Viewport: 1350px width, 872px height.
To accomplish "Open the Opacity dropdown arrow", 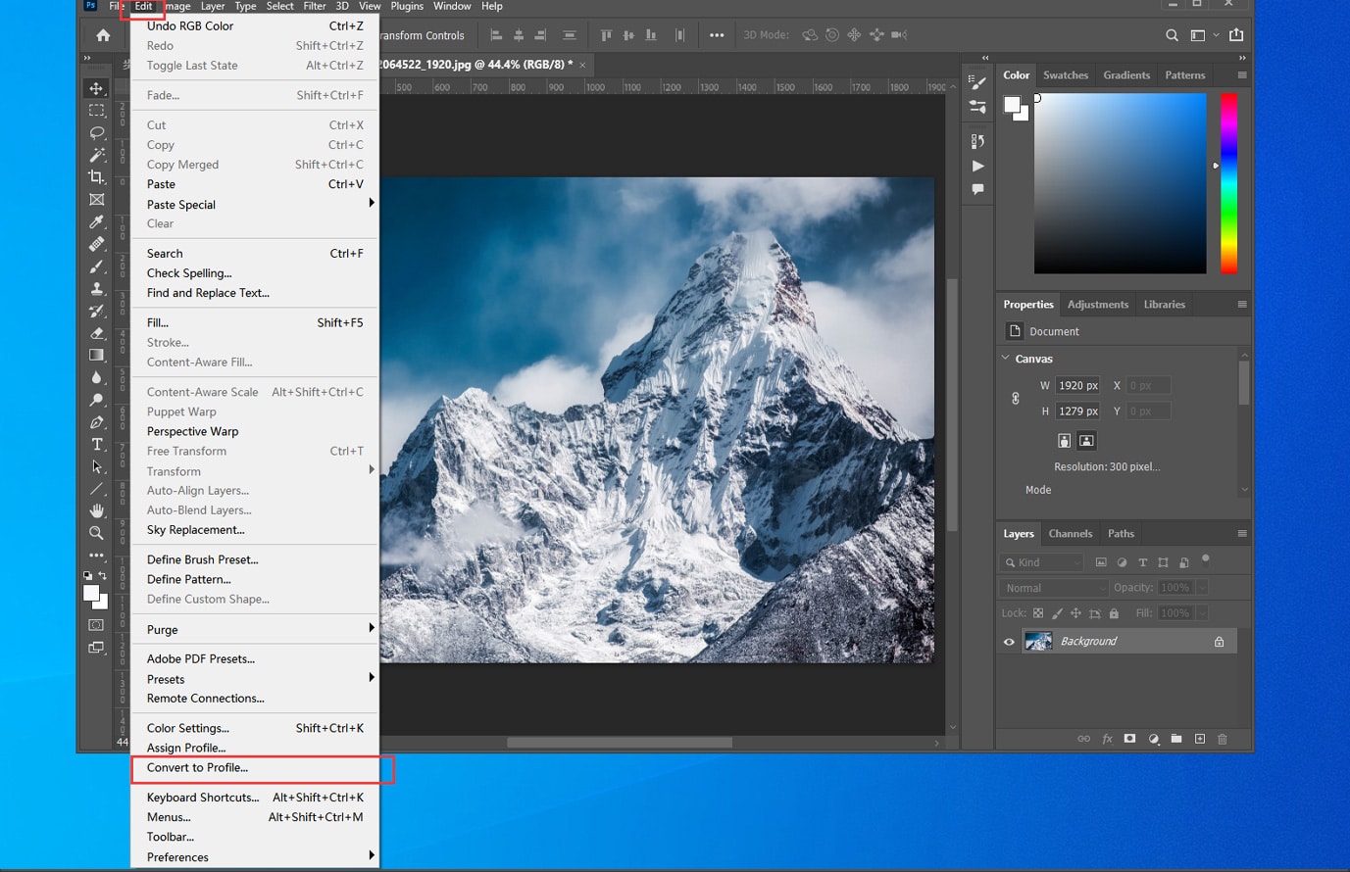I will coord(1203,588).
